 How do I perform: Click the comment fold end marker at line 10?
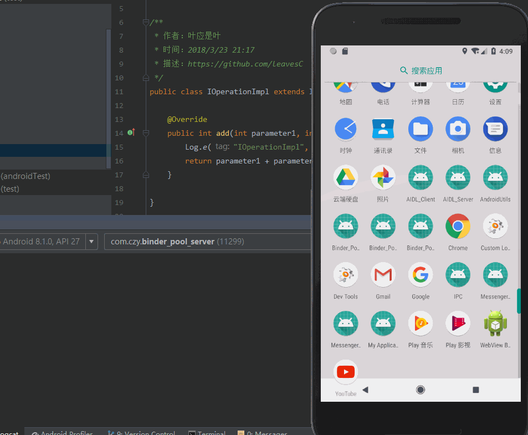coord(146,78)
